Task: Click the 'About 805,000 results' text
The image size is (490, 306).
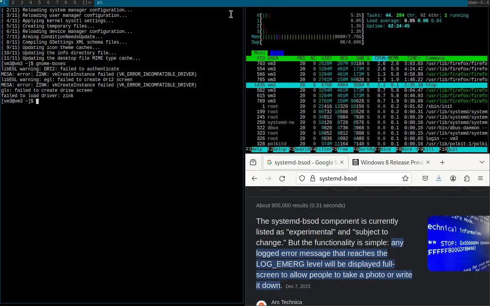Action: [x=301, y=205]
